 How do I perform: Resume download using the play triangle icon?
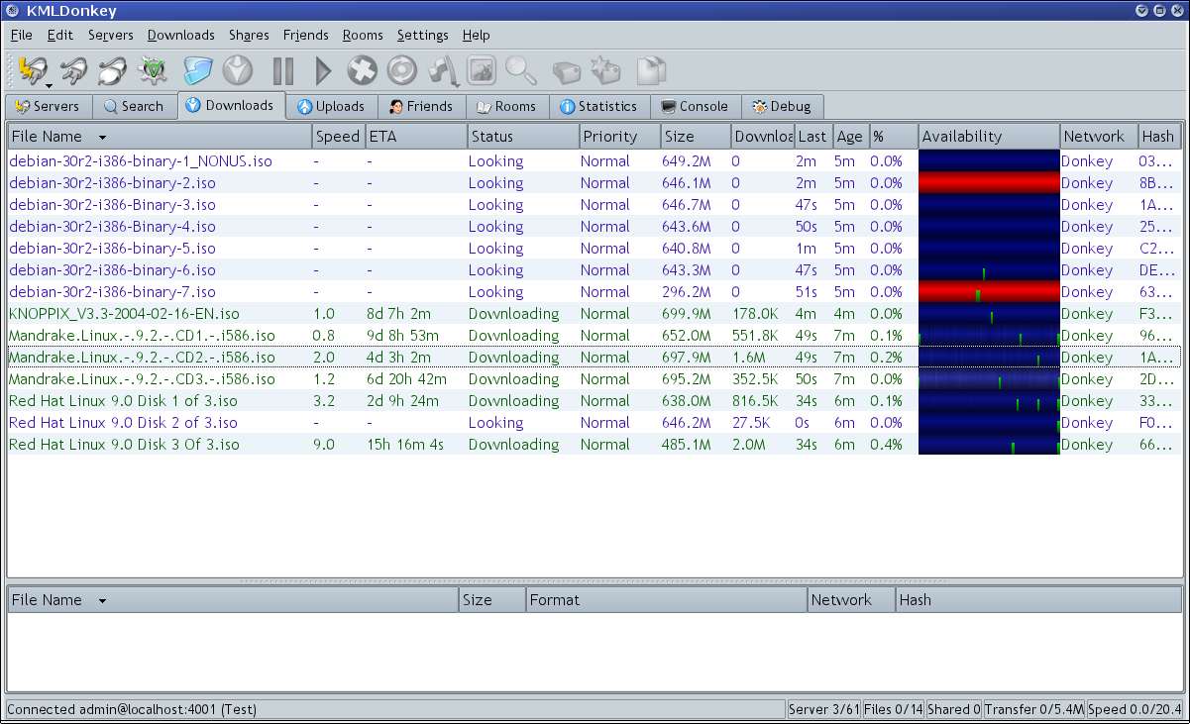[x=323, y=70]
